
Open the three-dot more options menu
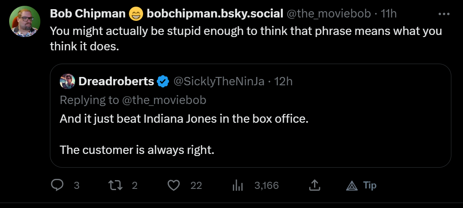(x=445, y=14)
